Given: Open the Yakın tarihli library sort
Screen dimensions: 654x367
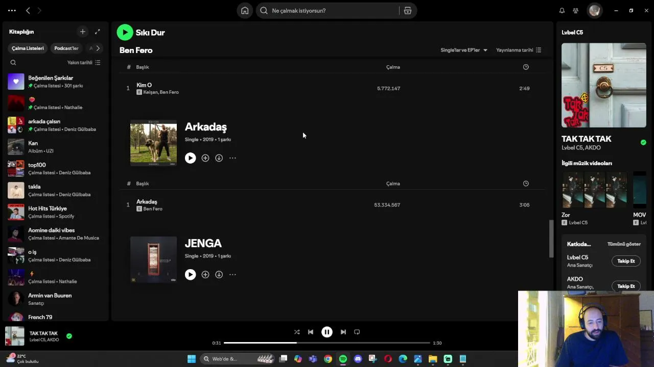Looking at the screenshot, I should click(84, 63).
